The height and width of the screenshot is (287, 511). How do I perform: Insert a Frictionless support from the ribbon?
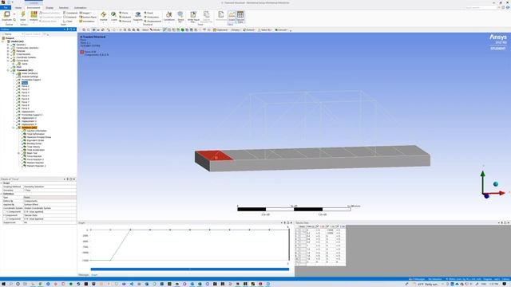coord(152,17)
